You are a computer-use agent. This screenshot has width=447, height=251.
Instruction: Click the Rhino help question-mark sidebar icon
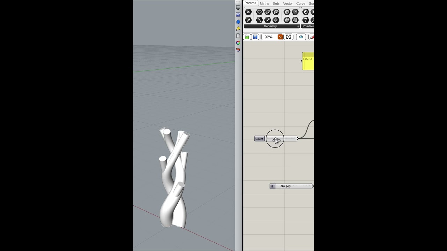click(238, 15)
